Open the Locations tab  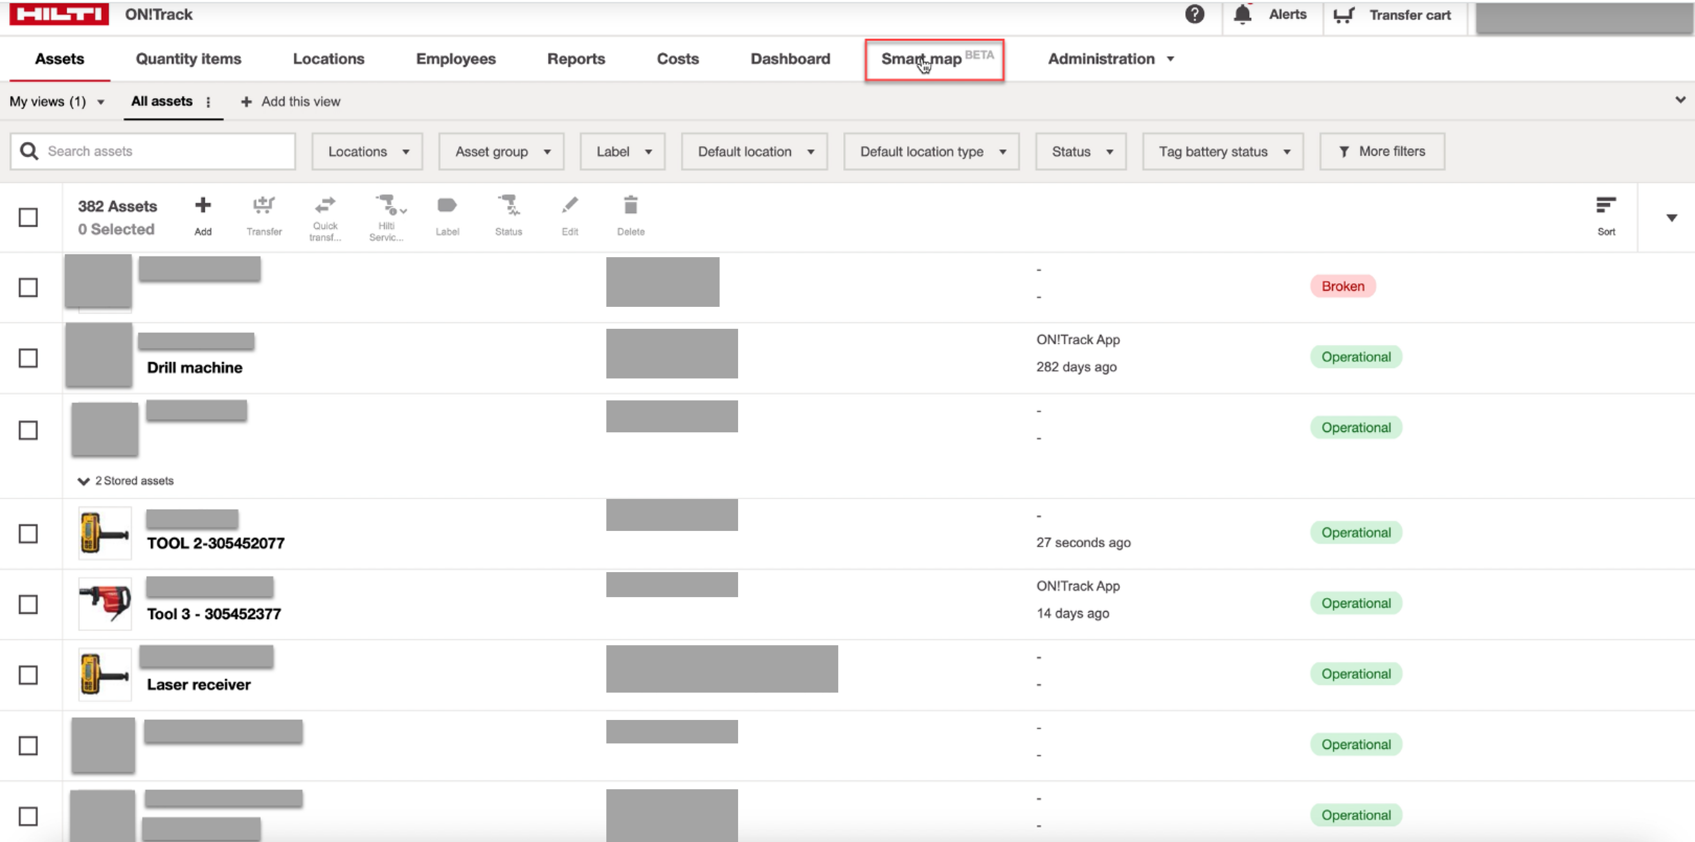(x=328, y=59)
